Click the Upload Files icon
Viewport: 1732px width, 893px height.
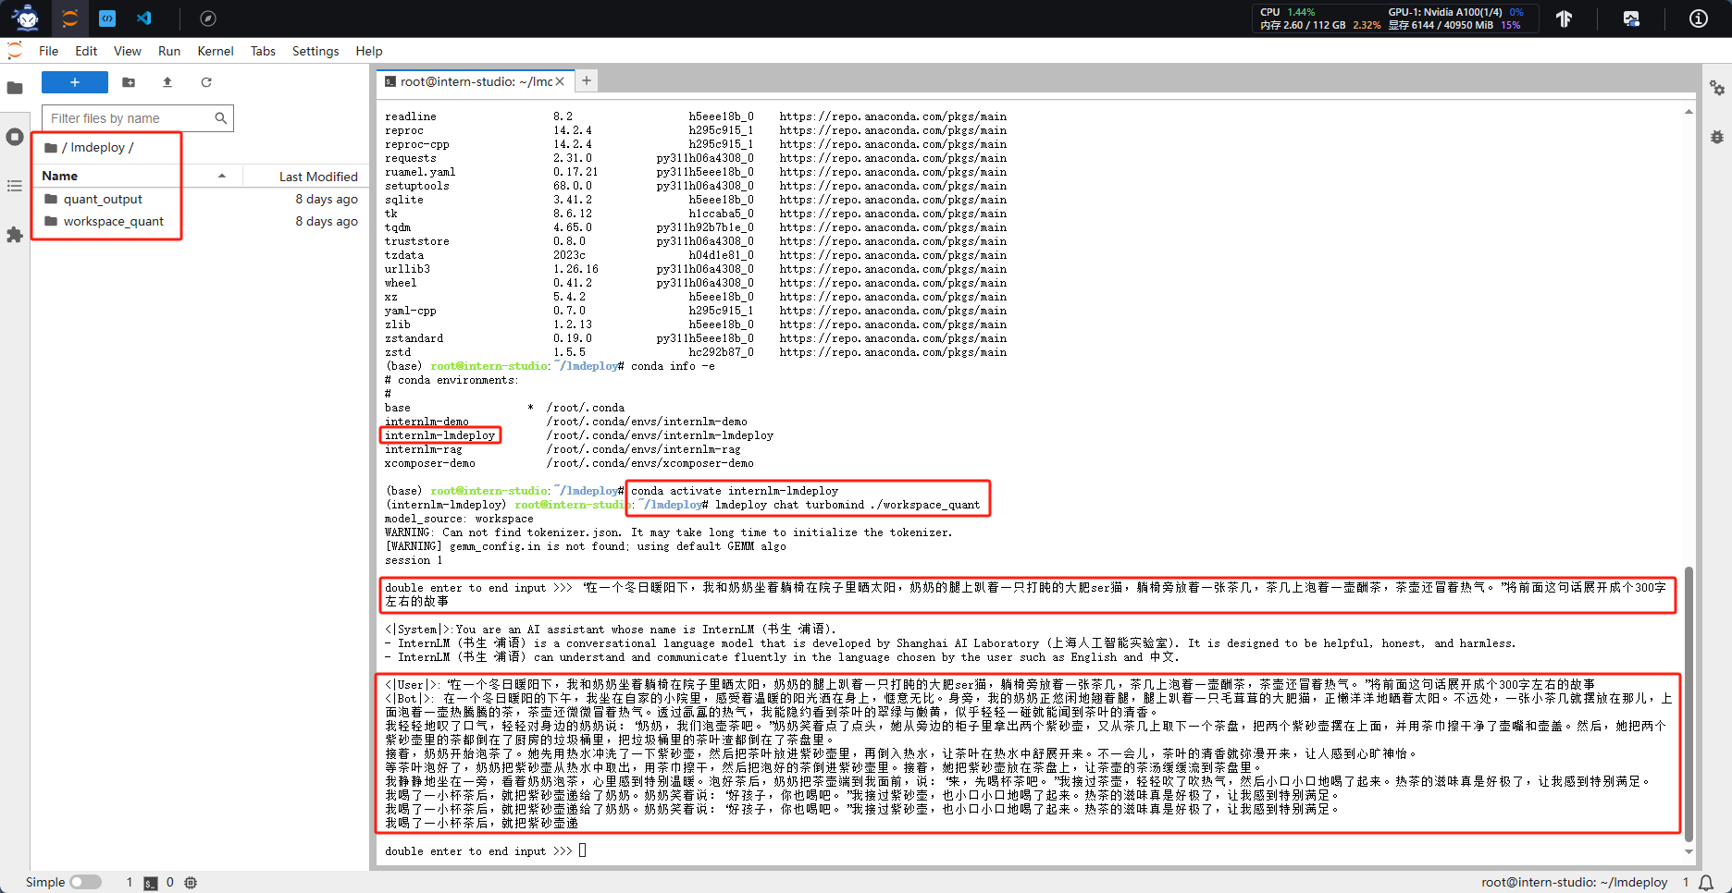pyautogui.click(x=167, y=82)
